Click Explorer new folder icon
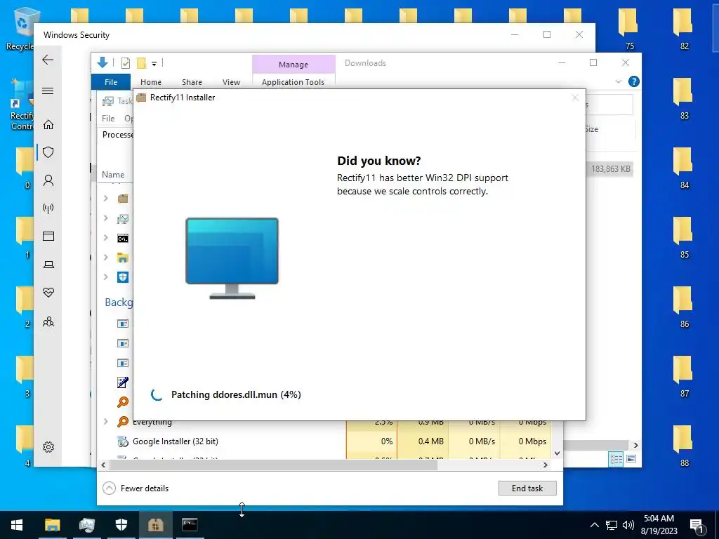Viewport: 719px width, 539px height. point(142,63)
